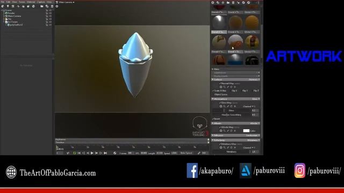Select the Sky item in the scene tree
This screenshot has height=193, width=344.
pos(10,19)
